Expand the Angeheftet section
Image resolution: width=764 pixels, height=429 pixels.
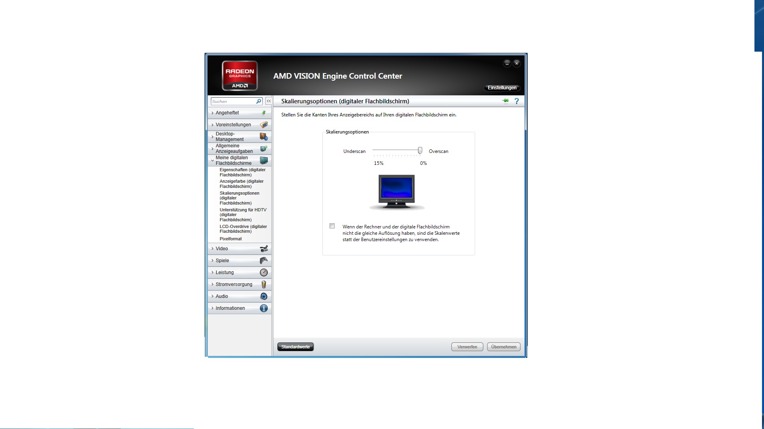[240, 113]
